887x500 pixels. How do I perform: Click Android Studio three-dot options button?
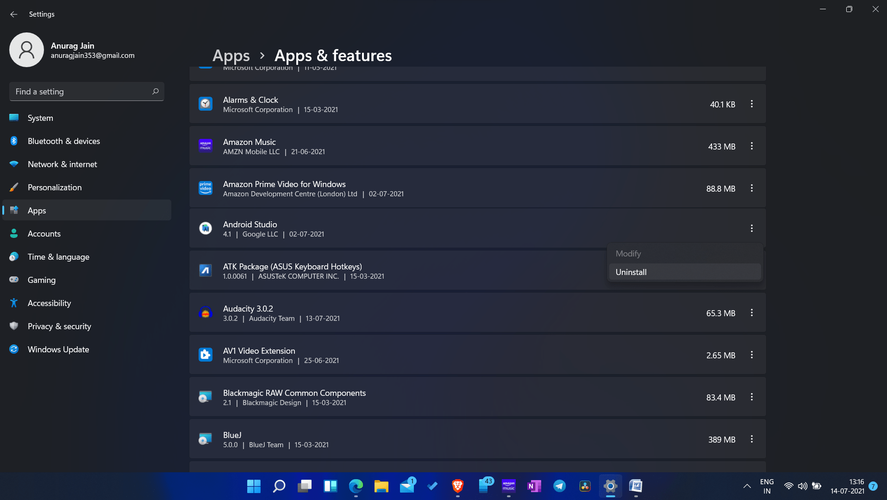tap(751, 228)
